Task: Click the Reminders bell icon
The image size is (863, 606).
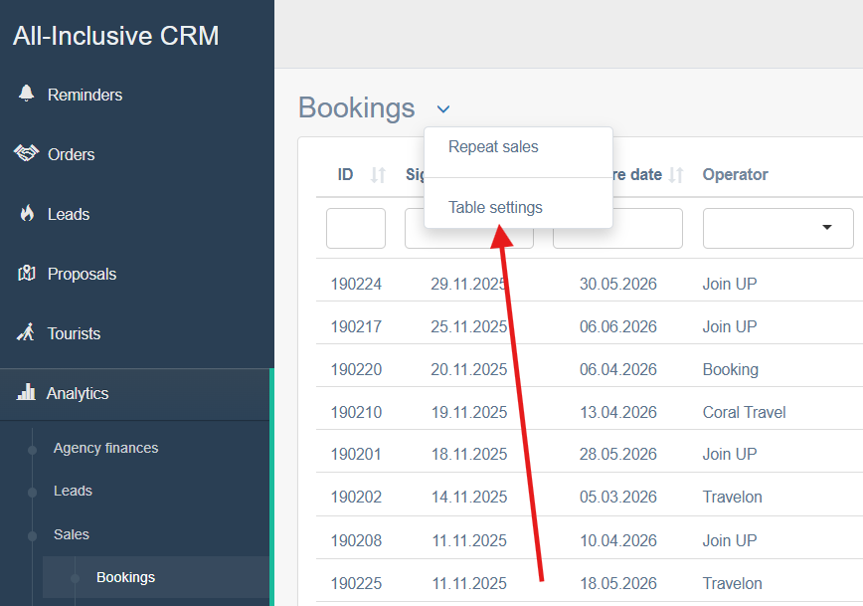Action: (27, 94)
